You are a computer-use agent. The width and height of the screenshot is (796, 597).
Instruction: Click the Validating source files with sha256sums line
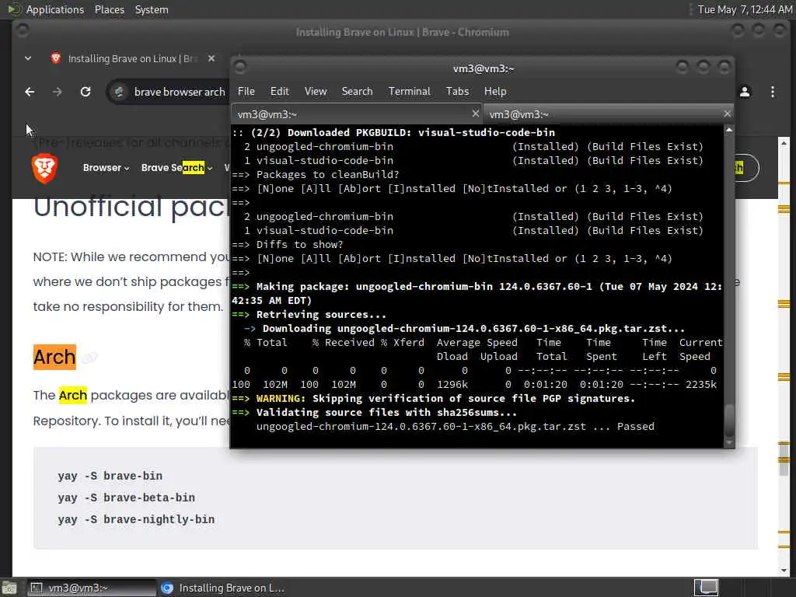375,412
